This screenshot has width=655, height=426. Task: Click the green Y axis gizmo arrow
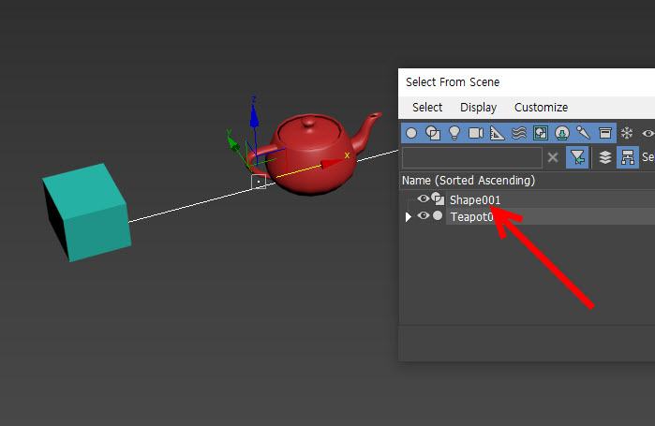pos(232,143)
